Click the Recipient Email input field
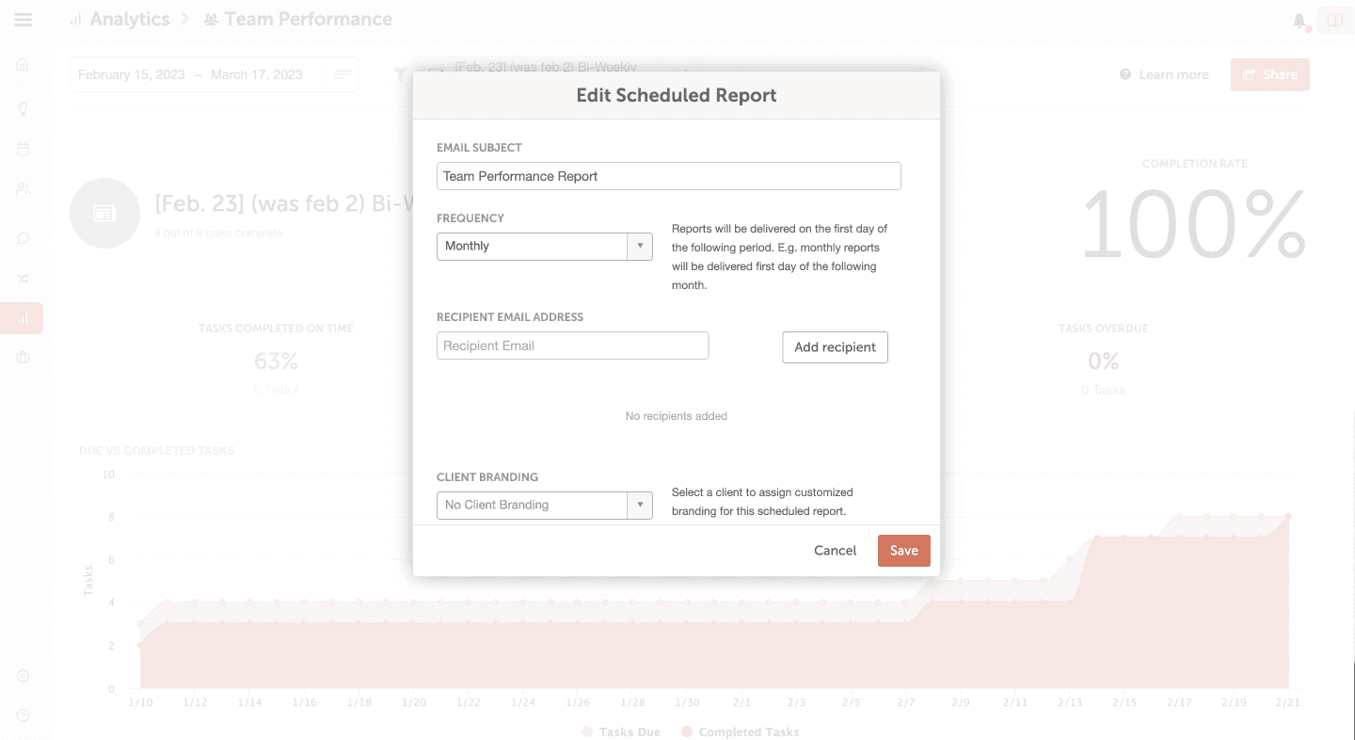 (572, 346)
